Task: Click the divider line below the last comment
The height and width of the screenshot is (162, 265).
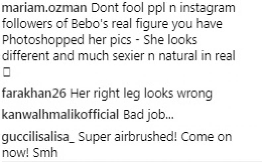Action: pyautogui.click(x=132, y=161)
